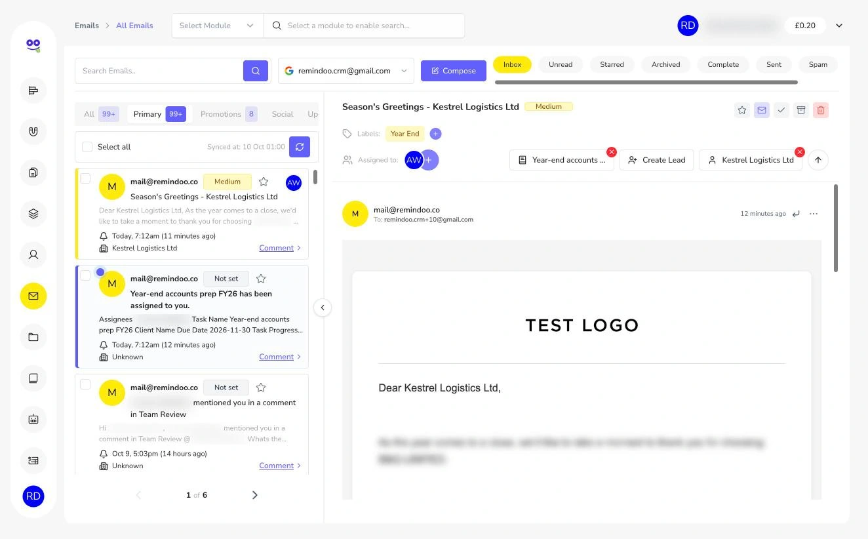Expand the account menu chevron beside £0.20

(839, 26)
